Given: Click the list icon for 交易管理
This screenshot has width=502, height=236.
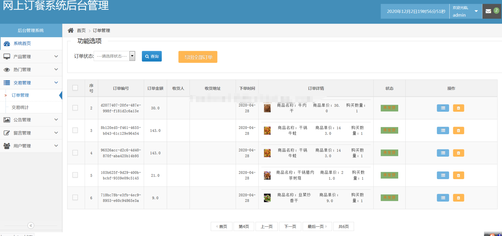Looking at the screenshot, I should [7, 83].
